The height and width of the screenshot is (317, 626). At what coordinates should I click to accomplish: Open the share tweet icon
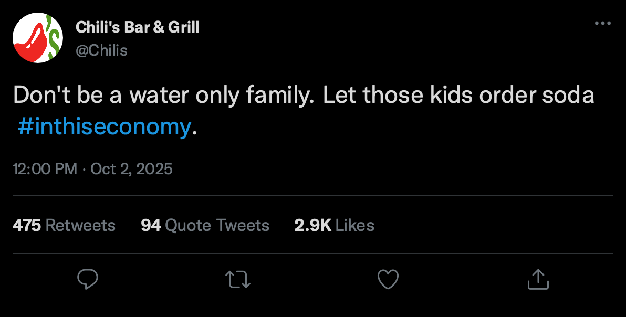[x=538, y=279]
